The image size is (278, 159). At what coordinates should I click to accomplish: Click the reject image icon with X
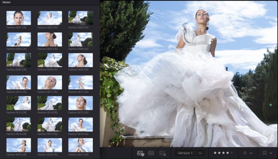(x=162, y=153)
